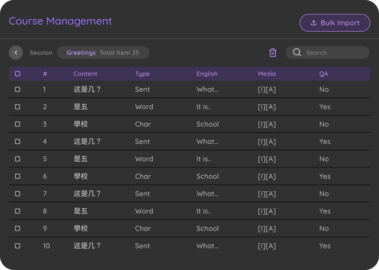The image size is (379, 270).
Task: Click QA value No in row 9
Action: coord(324,228)
